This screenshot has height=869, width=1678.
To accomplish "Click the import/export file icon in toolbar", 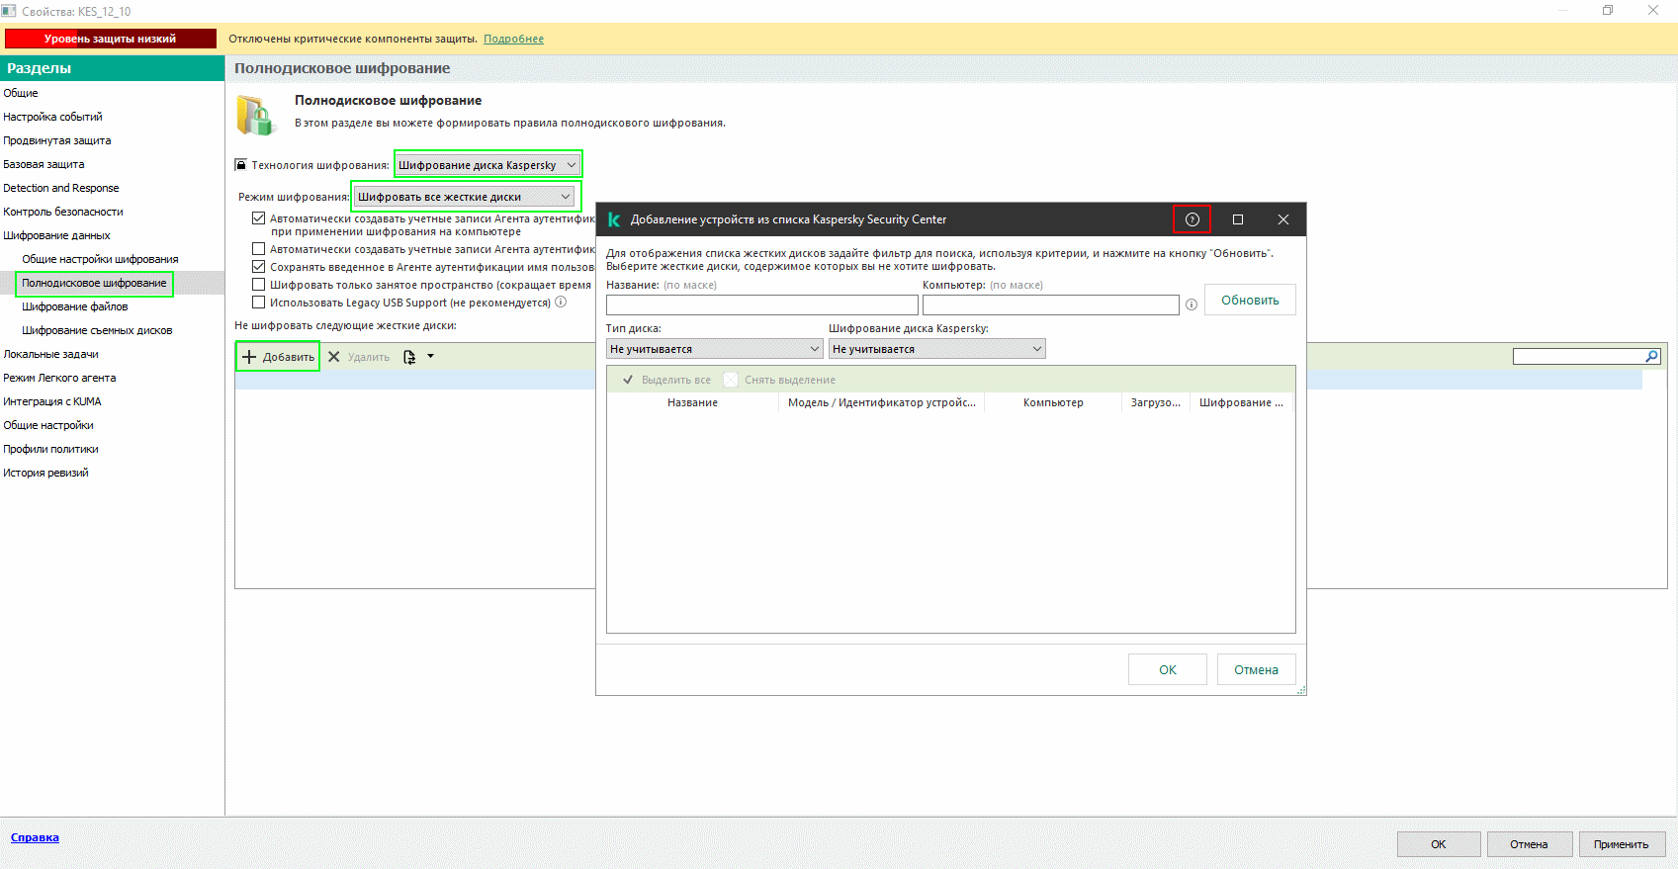I will pyautogui.click(x=409, y=357).
